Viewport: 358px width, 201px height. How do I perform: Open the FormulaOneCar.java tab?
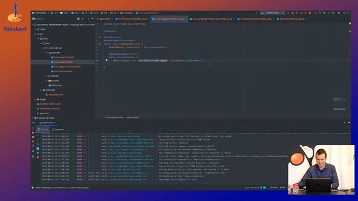(x=291, y=19)
